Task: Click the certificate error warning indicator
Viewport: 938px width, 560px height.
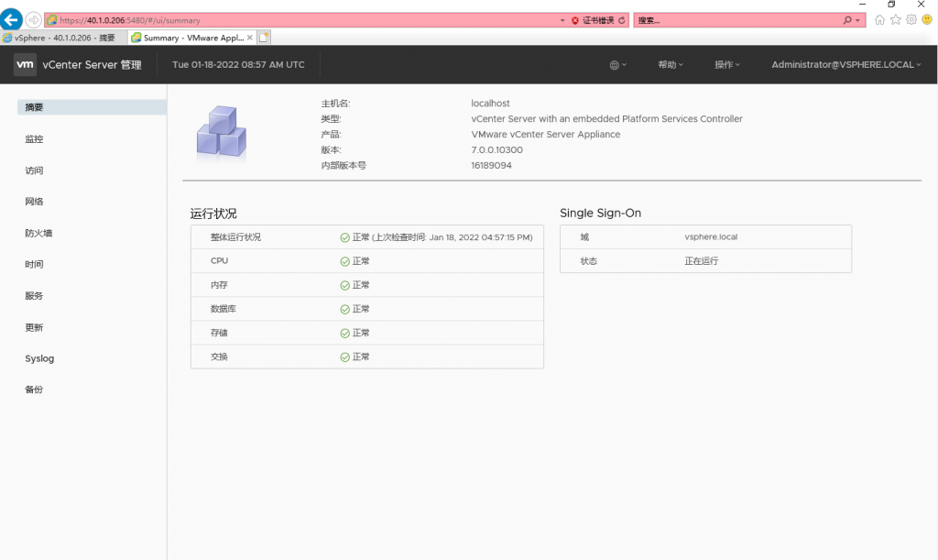Action: coord(593,20)
